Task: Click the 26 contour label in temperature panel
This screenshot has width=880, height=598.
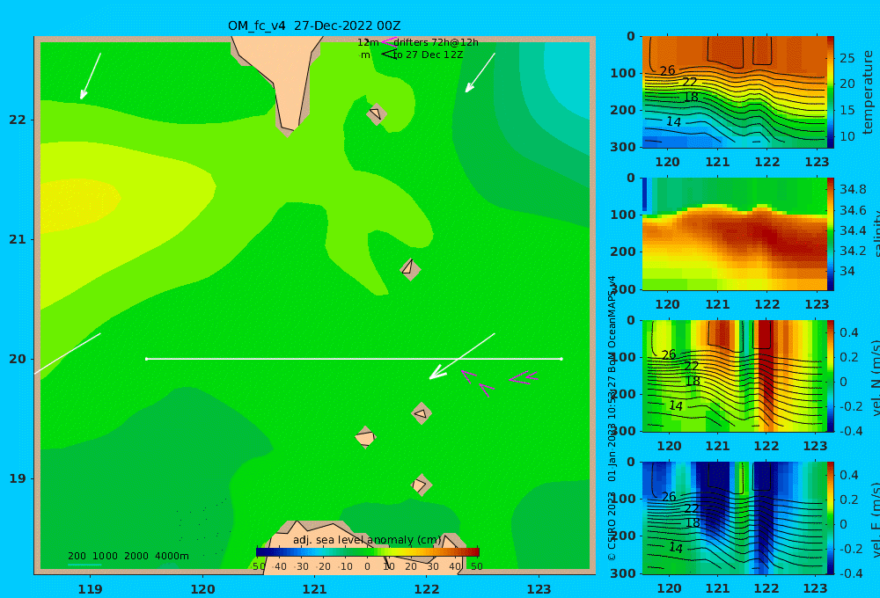Action: tap(667, 70)
